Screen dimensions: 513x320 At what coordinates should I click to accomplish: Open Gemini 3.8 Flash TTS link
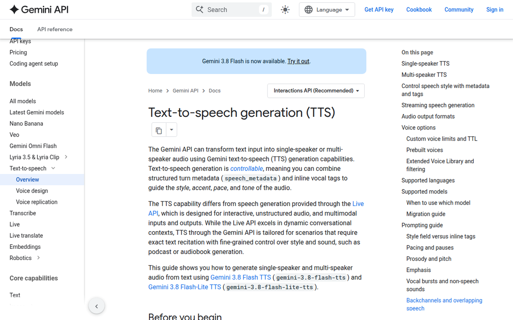coord(241,277)
